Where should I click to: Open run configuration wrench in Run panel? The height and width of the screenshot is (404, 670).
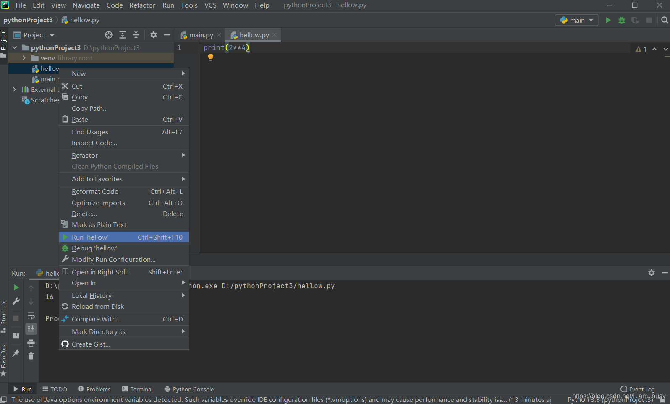[x=16, y=301]
